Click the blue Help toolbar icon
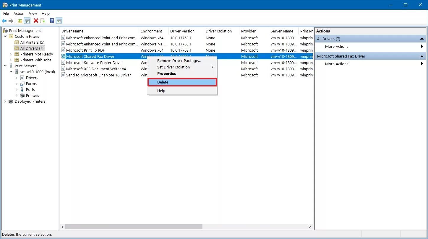 [x=52, y=21]
